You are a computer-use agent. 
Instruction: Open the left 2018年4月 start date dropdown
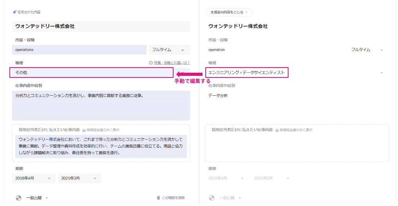coord(33,178)
